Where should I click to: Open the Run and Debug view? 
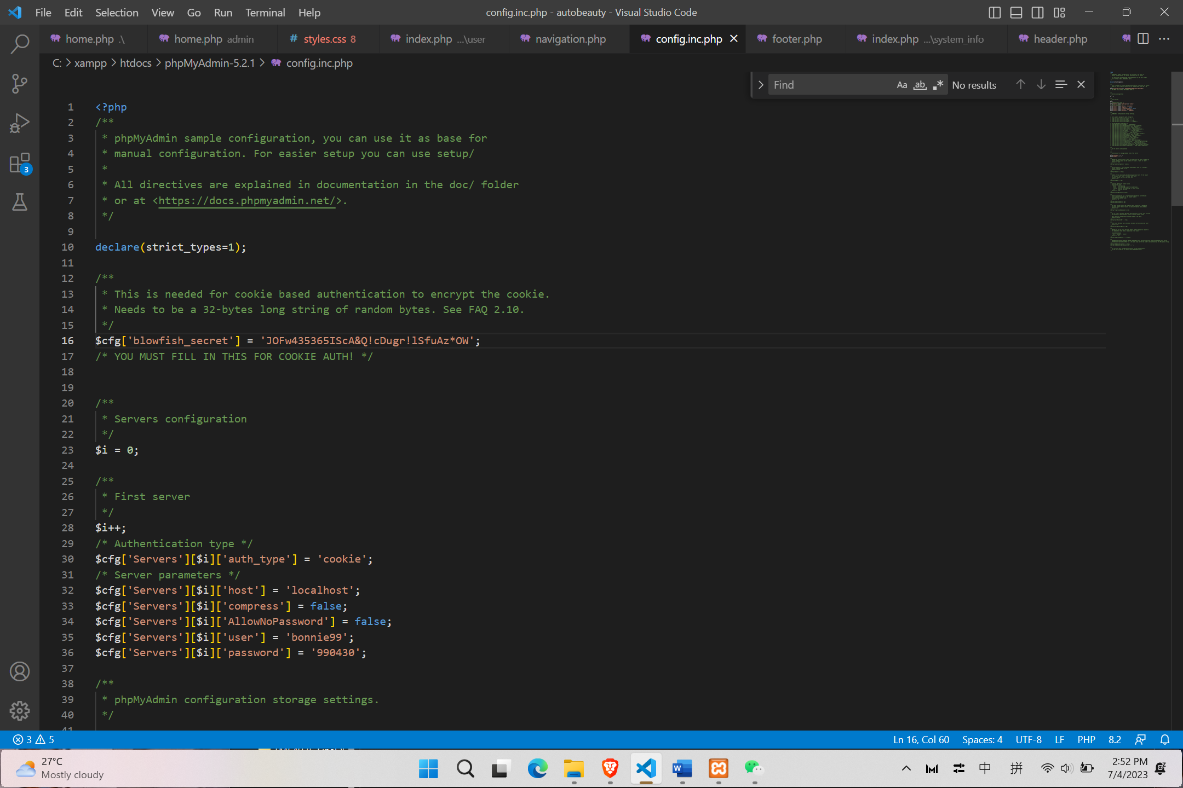pyautogui.click(x=20, y=123)
